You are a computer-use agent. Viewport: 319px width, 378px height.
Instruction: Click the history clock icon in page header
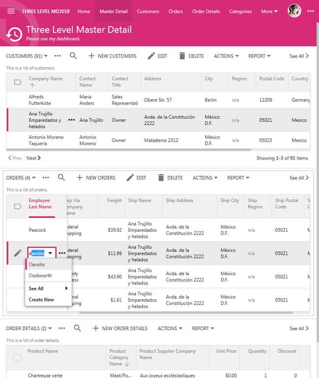coord(14,33)
